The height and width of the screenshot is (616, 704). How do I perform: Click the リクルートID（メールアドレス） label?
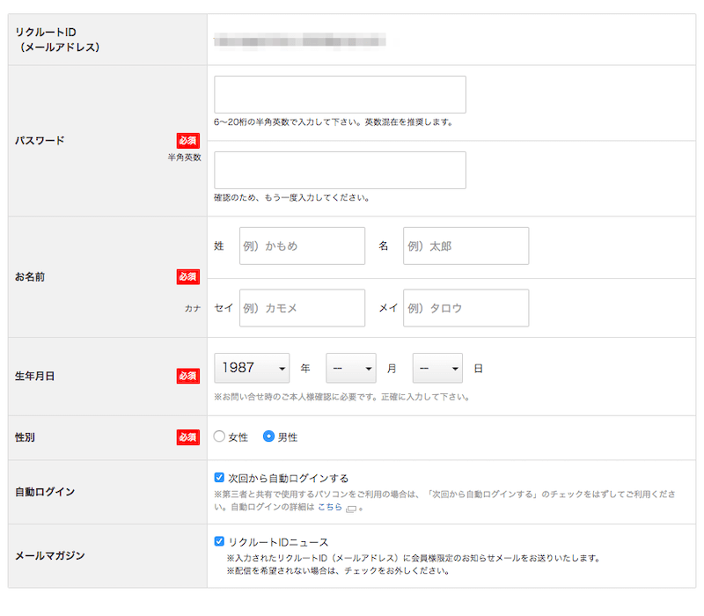[x=57, y=40]
